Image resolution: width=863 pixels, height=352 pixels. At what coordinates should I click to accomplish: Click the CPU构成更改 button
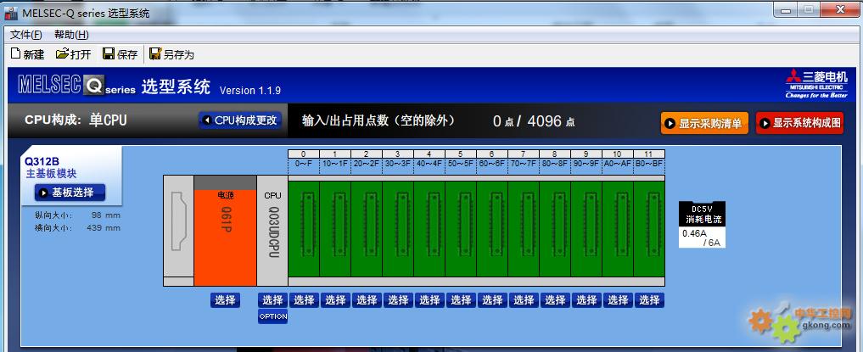(x=240, y=120)
